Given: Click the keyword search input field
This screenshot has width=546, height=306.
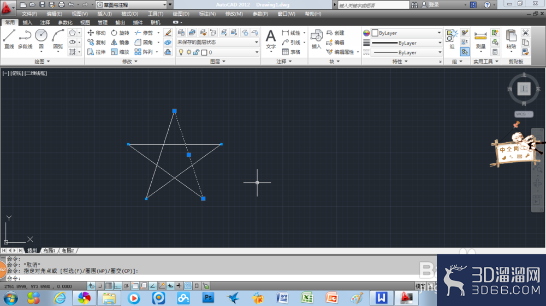Looking at the screenshot, I should 373,5.
